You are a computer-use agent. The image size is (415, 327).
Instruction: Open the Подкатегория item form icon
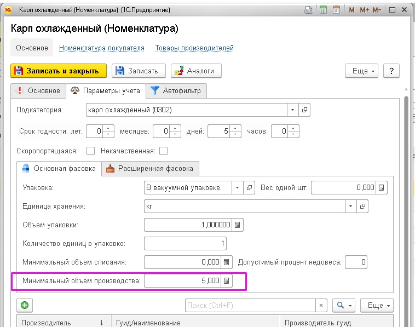pyautogui.click(x=304, y=110)
